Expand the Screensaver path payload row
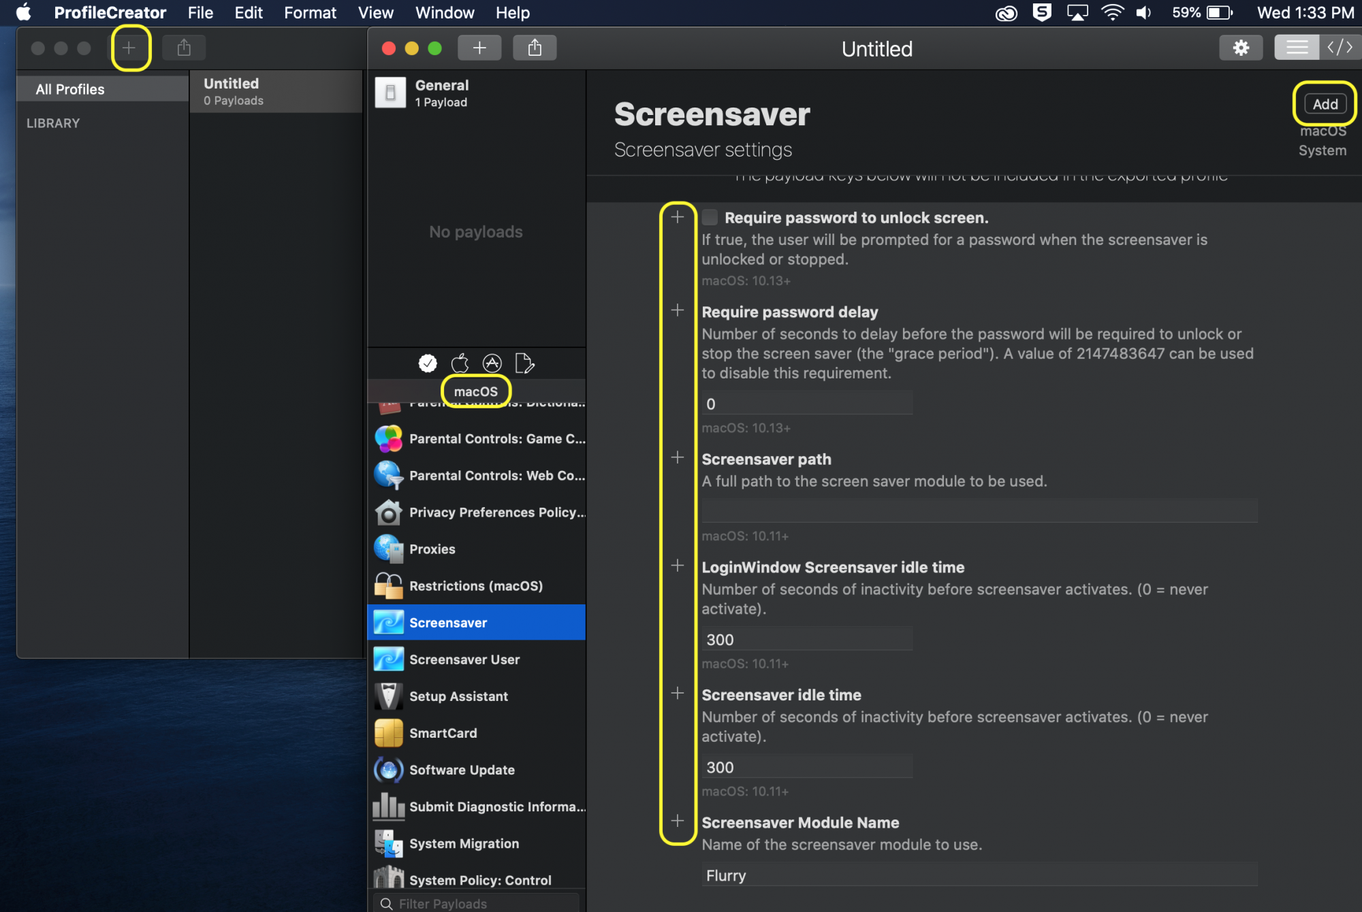This screenshot has height=912, width=1362. 677,458
